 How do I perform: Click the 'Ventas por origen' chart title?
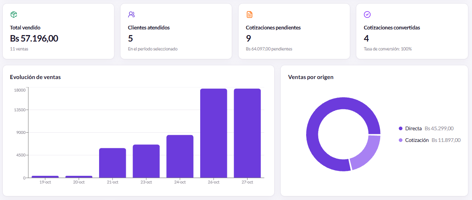[311, 77]
